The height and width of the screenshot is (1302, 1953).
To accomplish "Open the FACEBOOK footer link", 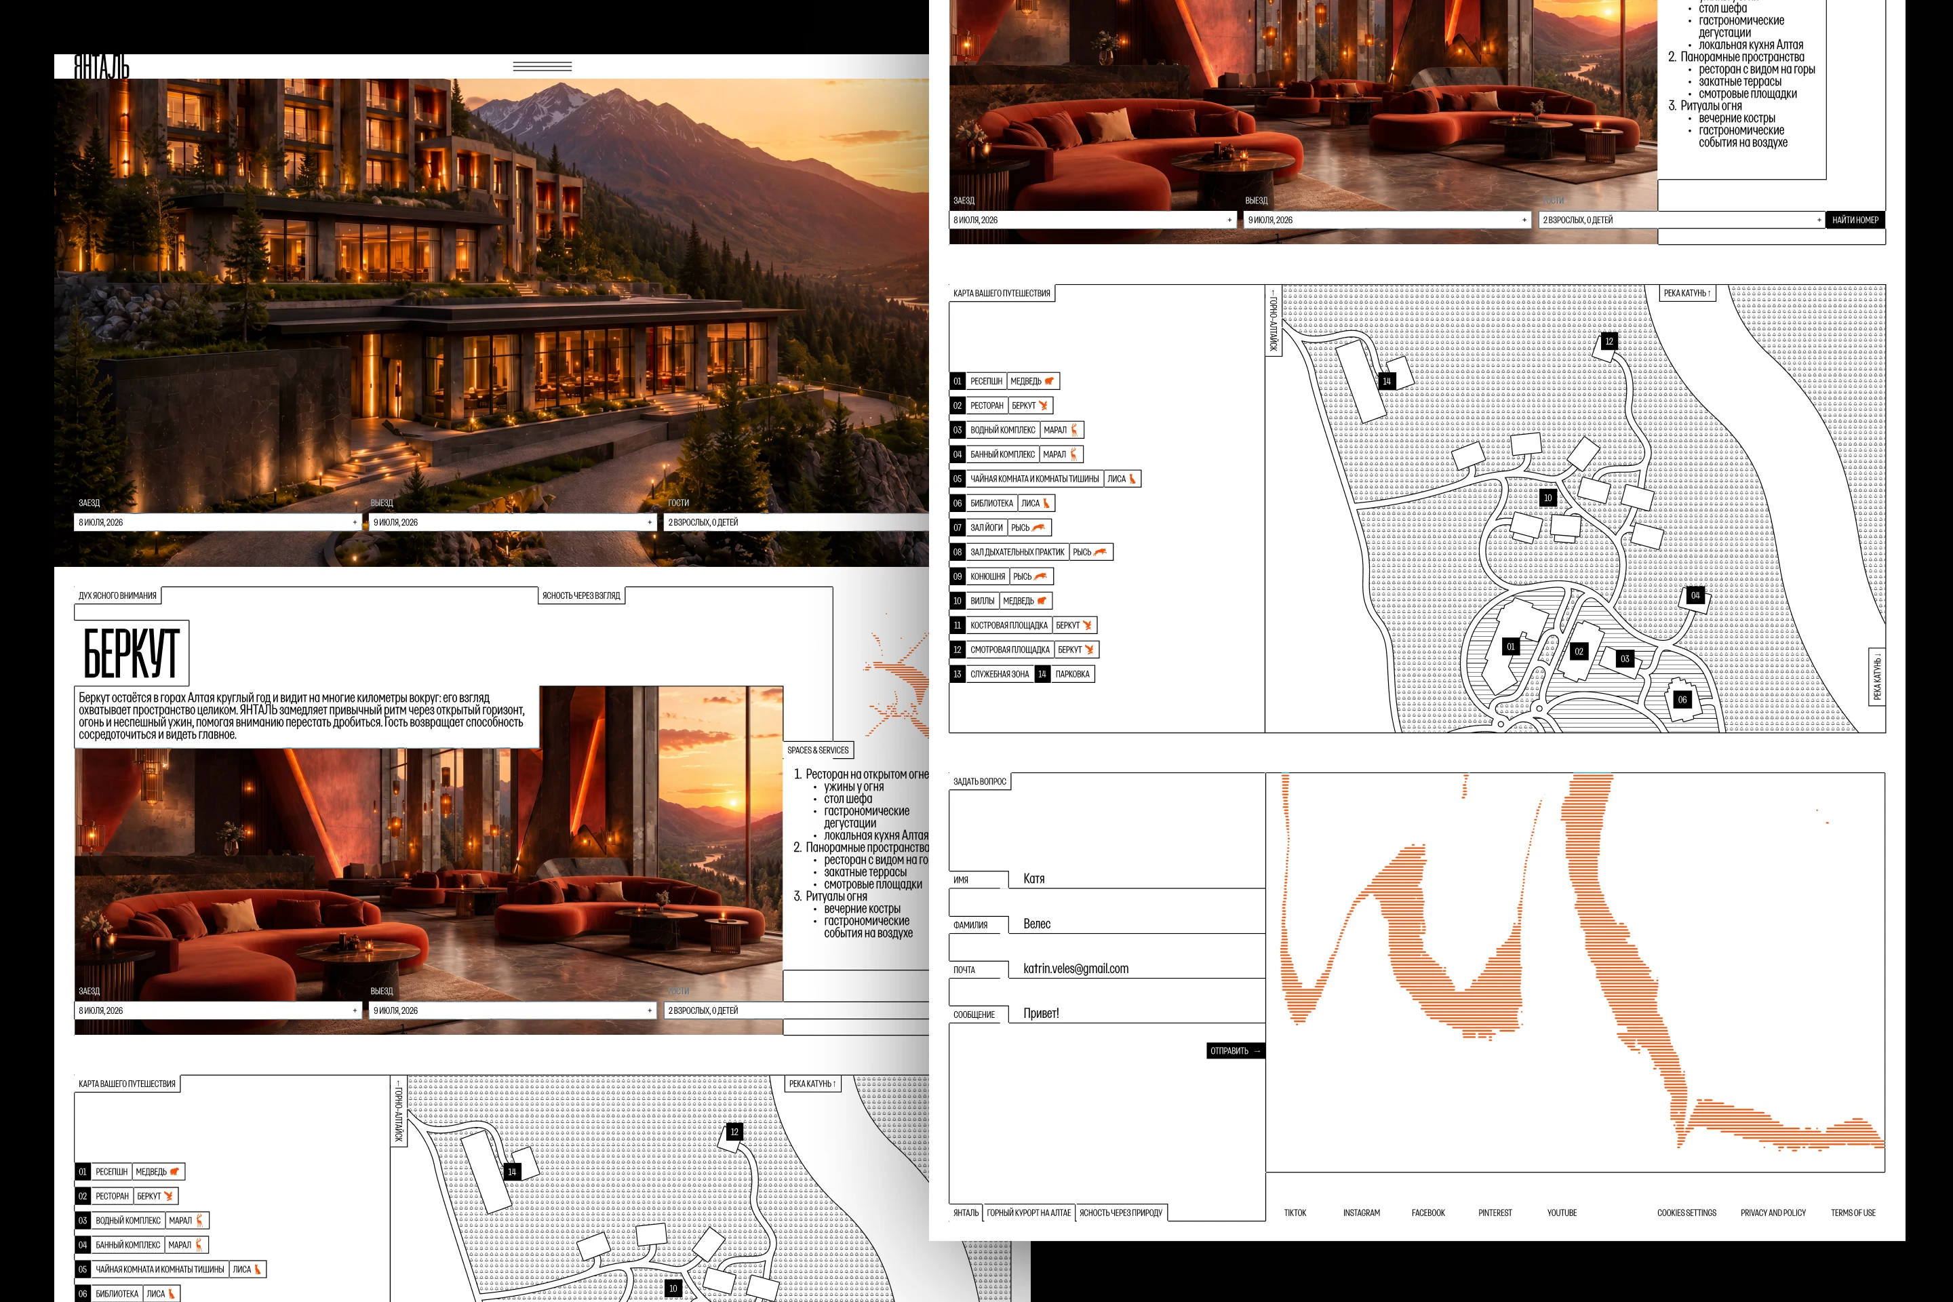I will tap(1428, 1213).
